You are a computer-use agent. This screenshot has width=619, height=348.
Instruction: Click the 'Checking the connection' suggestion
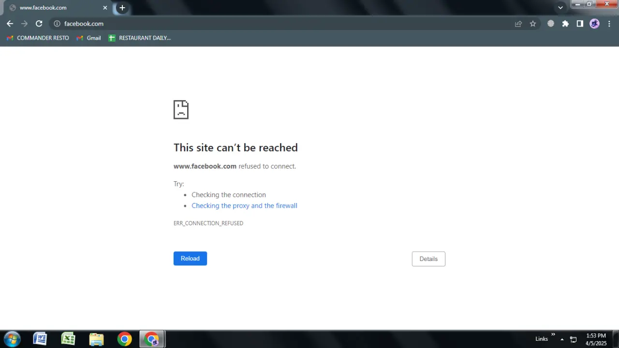tap(229, 195)
